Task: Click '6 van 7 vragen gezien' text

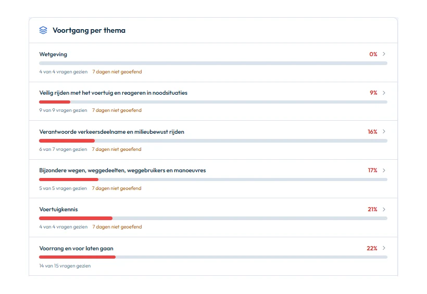Action: (63, 149)
